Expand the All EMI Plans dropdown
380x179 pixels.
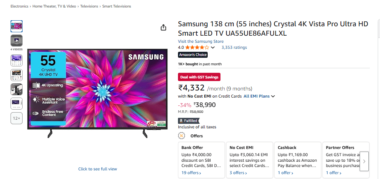pos(259,96)
